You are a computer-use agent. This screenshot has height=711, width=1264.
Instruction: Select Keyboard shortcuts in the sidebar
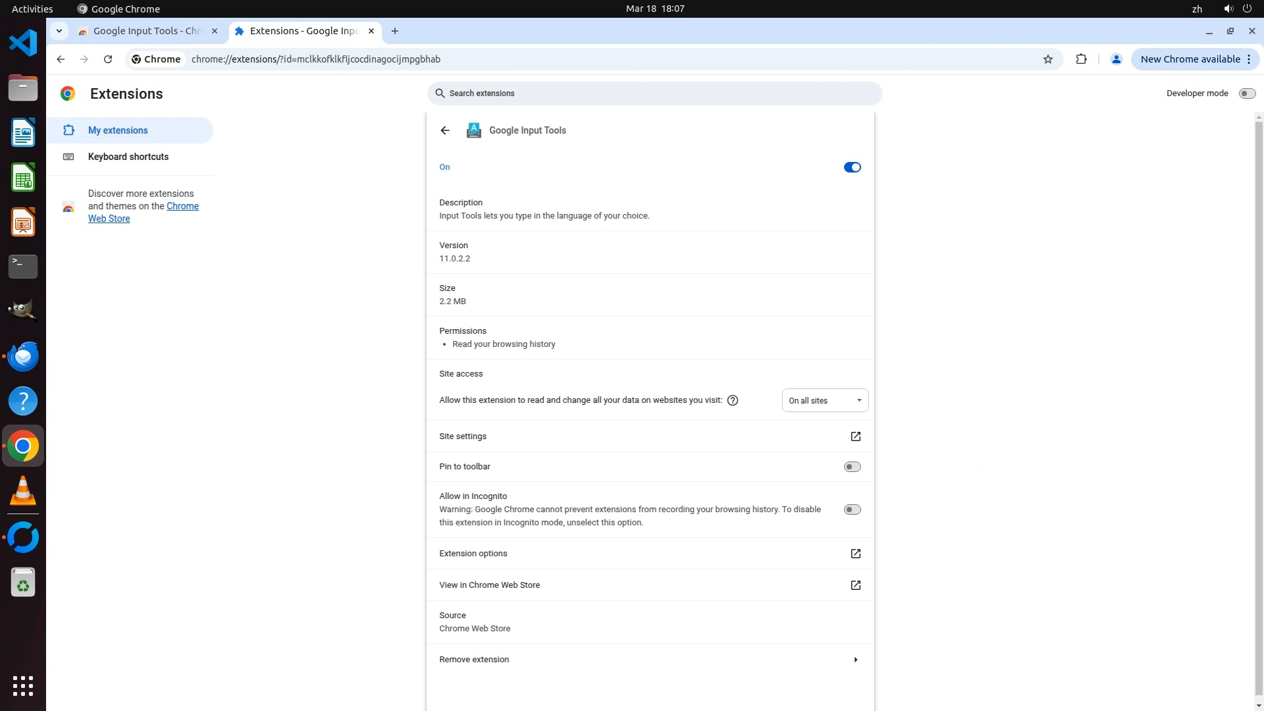128,157
